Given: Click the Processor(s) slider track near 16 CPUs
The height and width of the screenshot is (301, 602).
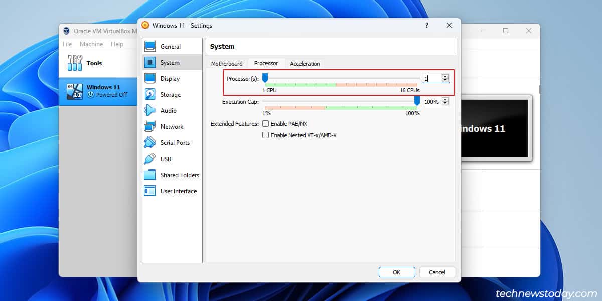Looking at the screenshot, I should 416,78.
